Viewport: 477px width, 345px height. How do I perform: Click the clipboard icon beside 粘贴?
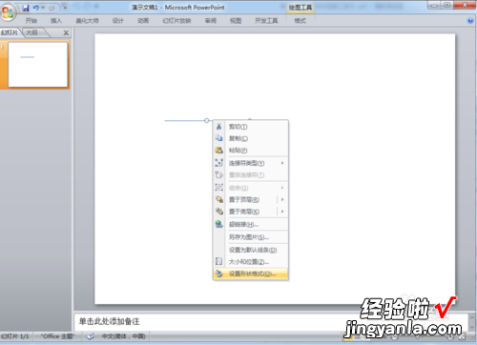pos(218,150)
